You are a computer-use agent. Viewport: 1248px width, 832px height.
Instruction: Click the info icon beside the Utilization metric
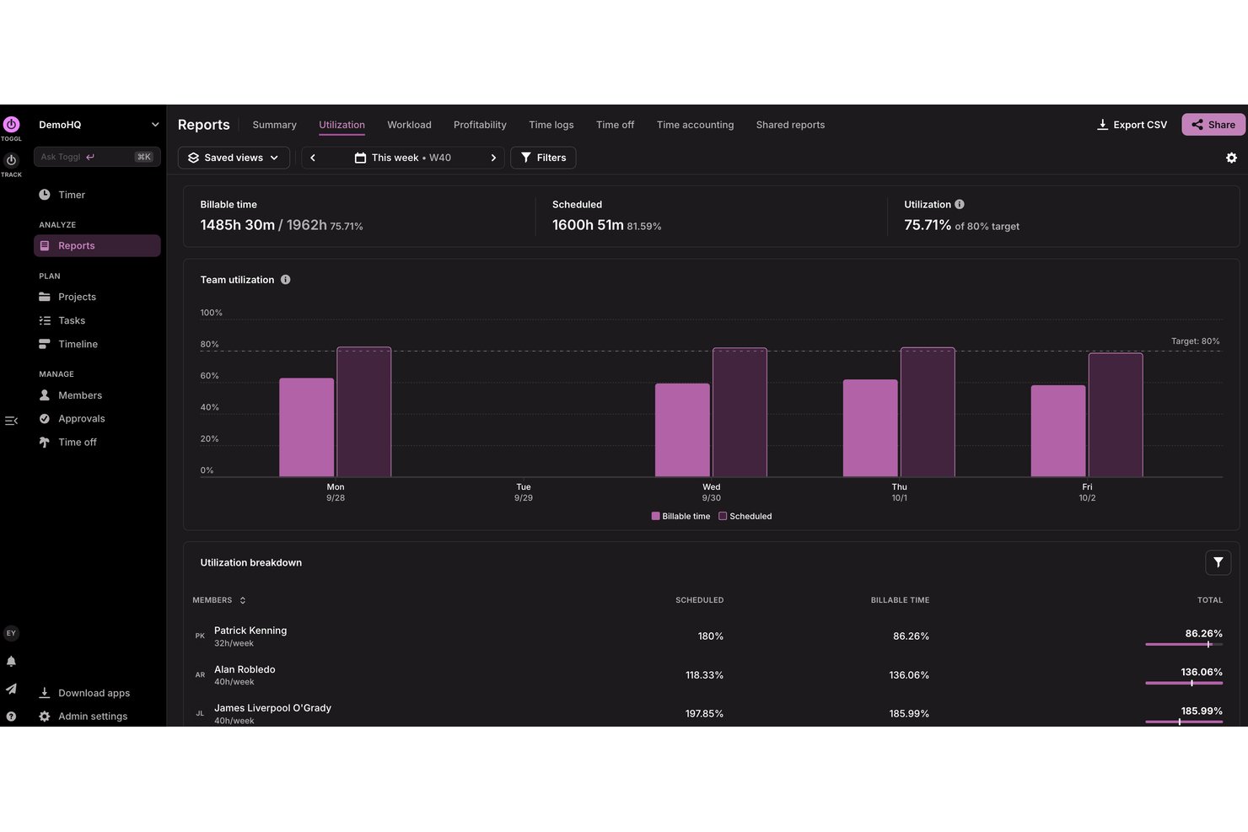[960, 204]
